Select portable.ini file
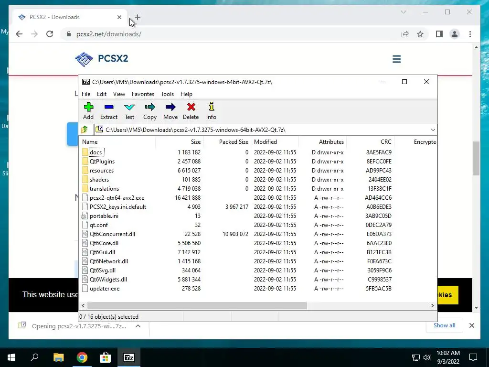The width and height of the screenshot is (489, 367). 104,216
